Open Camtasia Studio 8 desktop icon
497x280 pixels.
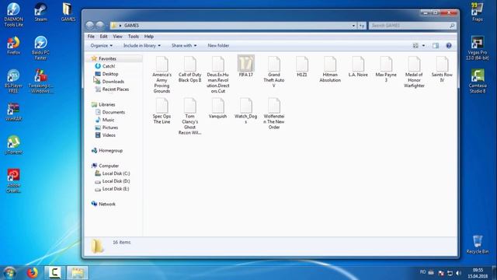(478, 82)
